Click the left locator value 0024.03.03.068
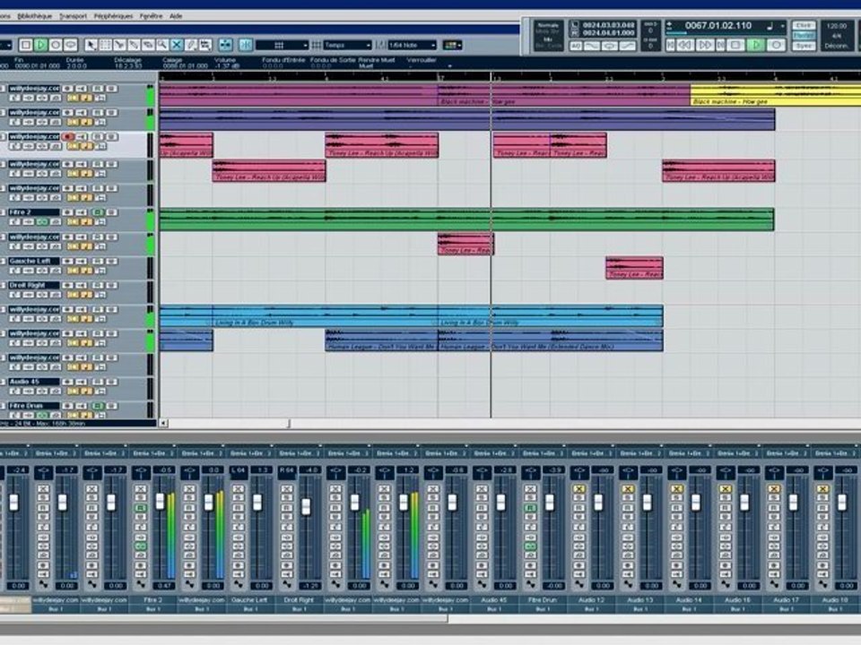Image resolution: width=861 pixels, height=645 pixels. (608, 25)
